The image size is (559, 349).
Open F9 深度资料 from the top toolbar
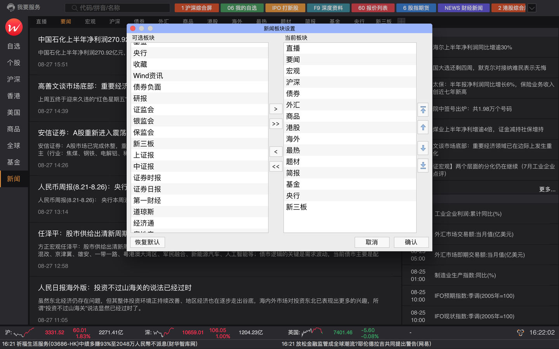click(x=328, y=7)
